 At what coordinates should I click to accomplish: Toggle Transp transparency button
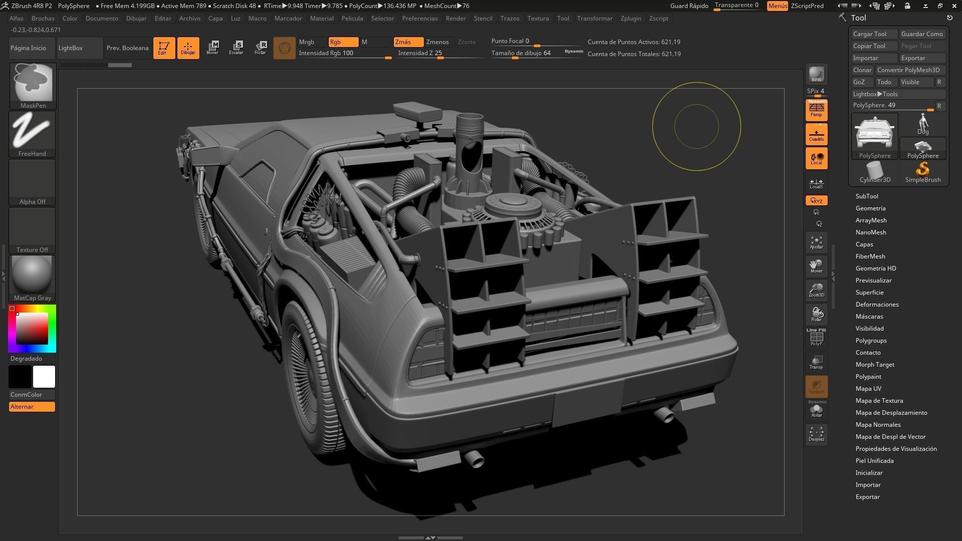tap(817, 363)
